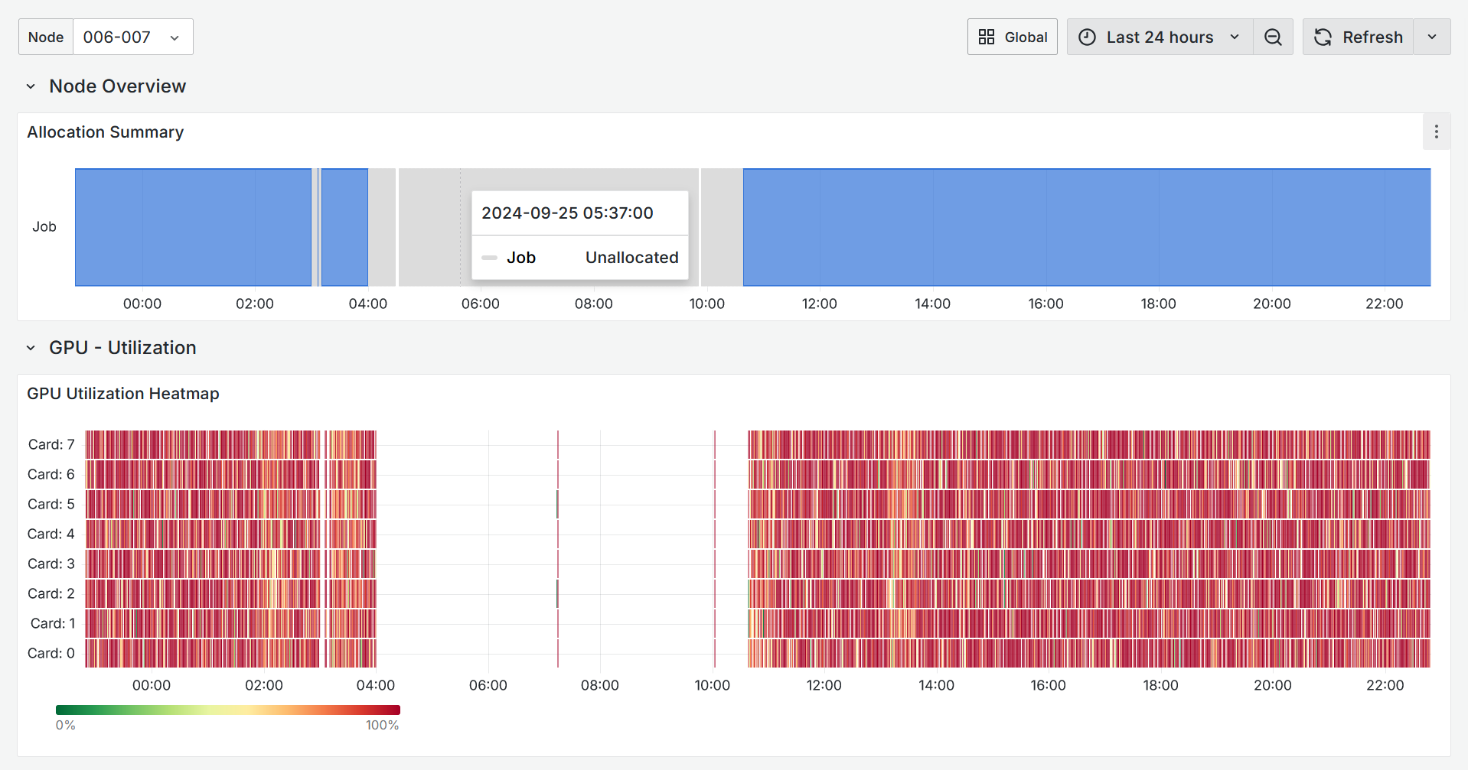Click the 18:00 tick on heatmap axis
The image size is (1468, 770).
point(1161,685)
